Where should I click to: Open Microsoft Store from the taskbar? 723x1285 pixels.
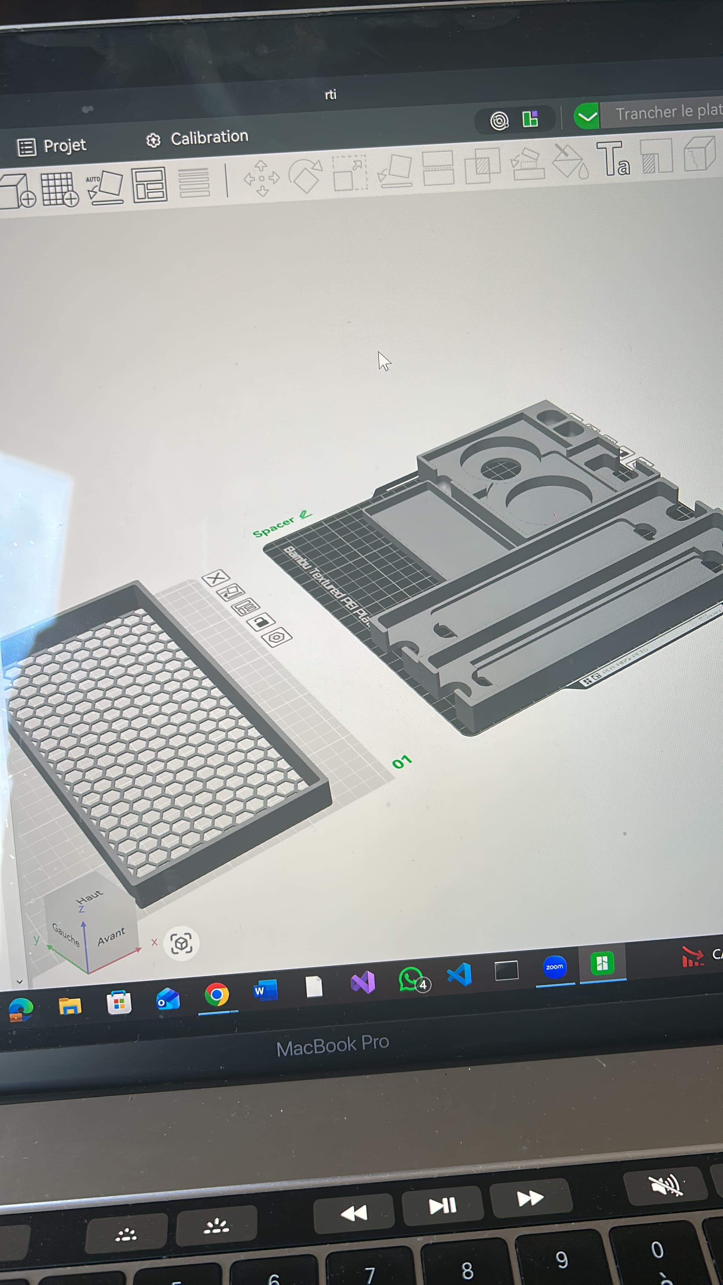coord(119,1002)
